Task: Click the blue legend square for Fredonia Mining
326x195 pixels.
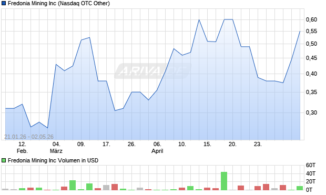Action: point(4,3)
